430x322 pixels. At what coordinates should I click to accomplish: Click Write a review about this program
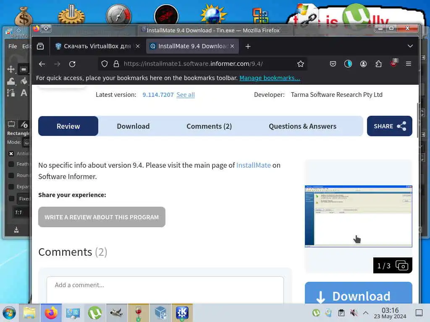point(102,217)
